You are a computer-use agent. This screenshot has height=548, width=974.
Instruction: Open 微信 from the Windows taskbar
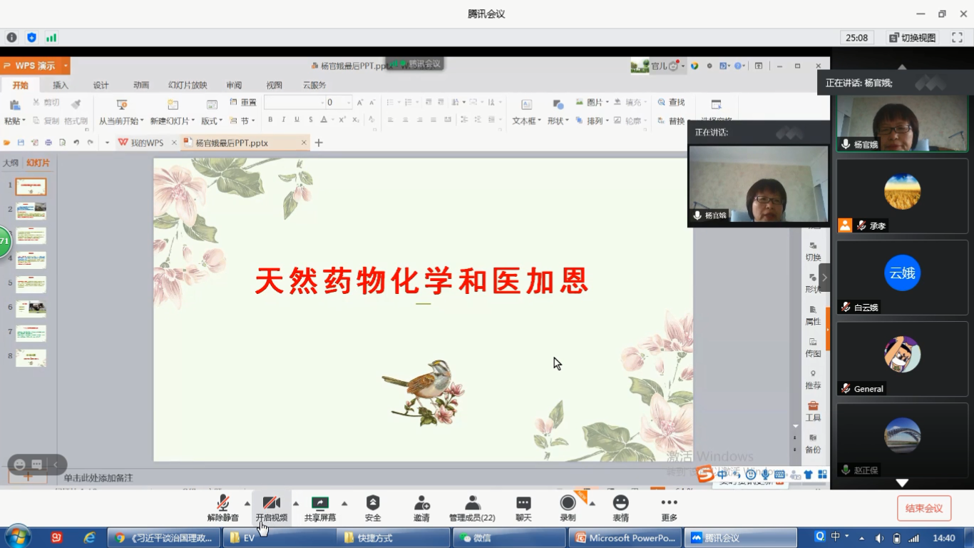510,538
